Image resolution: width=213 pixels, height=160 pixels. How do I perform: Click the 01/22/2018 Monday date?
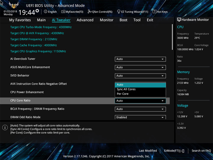(x=10, y=13)
